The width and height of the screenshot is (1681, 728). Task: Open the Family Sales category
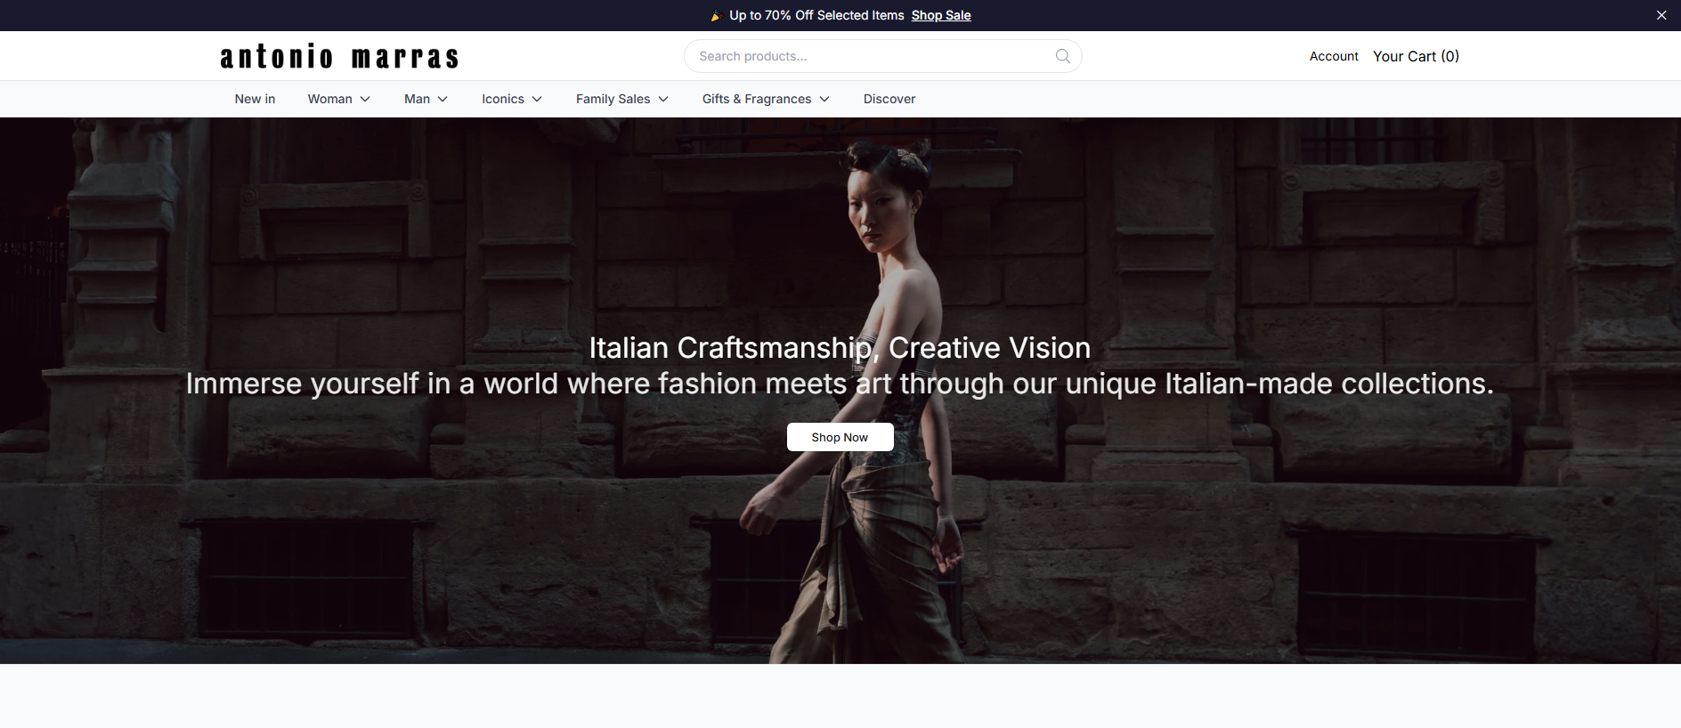click(613, 99)
